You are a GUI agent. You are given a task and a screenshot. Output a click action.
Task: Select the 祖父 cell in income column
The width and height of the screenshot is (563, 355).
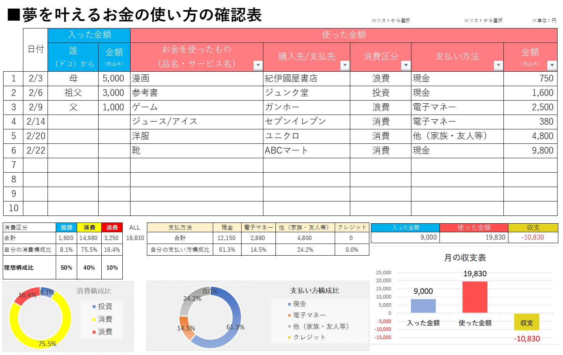click(x=73, y=93)
